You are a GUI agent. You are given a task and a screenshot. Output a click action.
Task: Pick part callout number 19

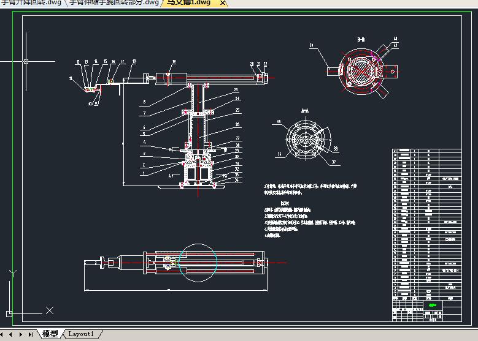pos(174,61)
